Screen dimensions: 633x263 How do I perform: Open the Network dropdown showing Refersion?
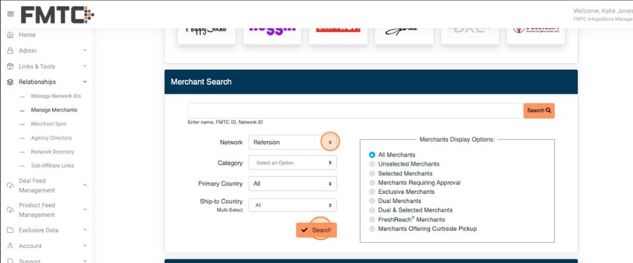tap(292, 142)
